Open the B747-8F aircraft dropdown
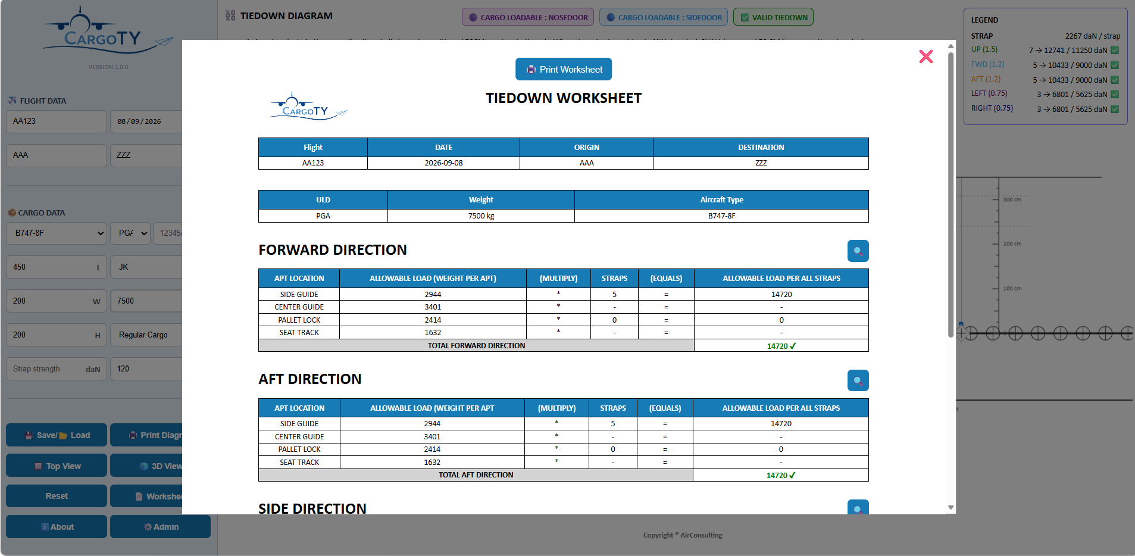 click(57, 233)
